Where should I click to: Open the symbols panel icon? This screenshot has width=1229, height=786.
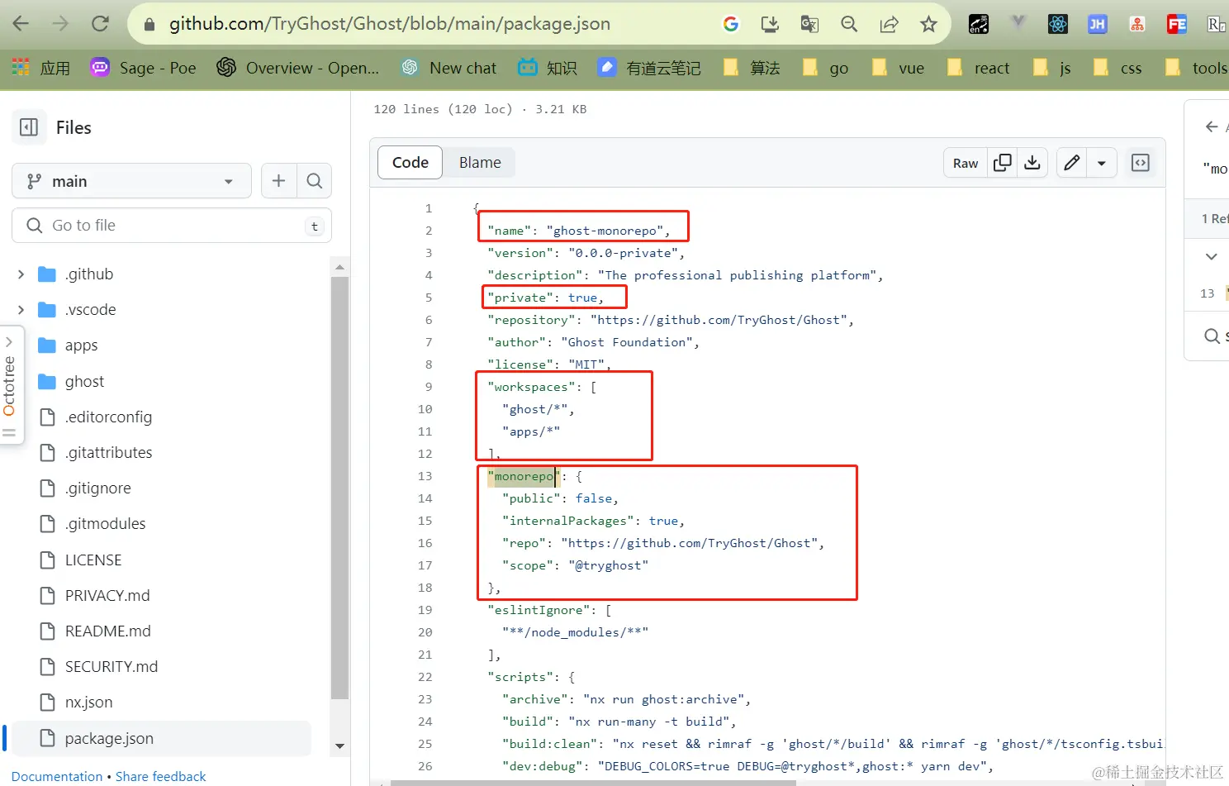[1140, 163]
